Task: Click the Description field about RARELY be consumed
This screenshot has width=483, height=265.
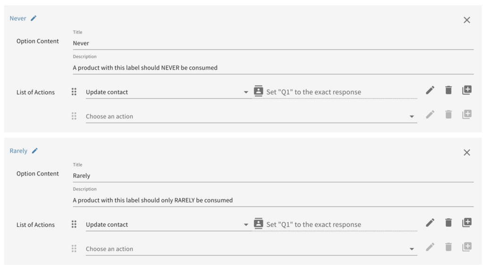Action: point(273,200)
